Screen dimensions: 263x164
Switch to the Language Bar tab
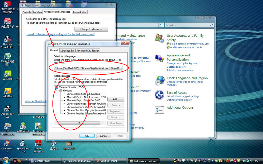tap(67, 50)
